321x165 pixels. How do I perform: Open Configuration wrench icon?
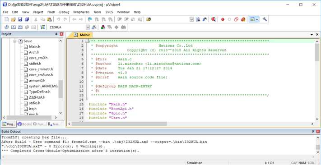[x=265, y=19]
